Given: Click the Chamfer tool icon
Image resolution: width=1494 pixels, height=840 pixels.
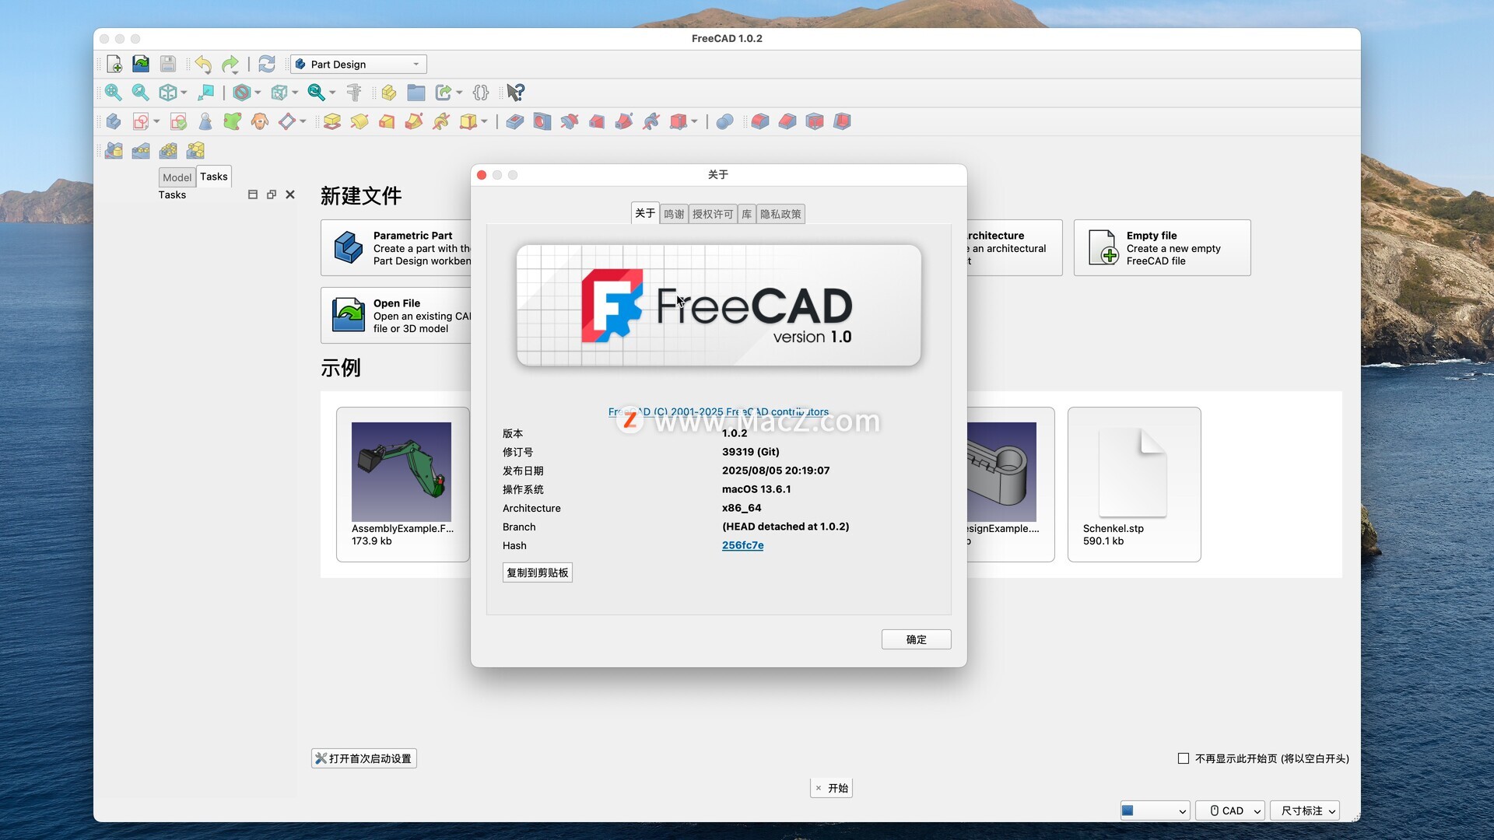Looking at the screenshot, I should (x=787, y=121).
